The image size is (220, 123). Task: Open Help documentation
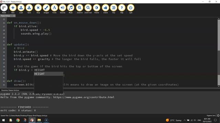click(122, 9)
